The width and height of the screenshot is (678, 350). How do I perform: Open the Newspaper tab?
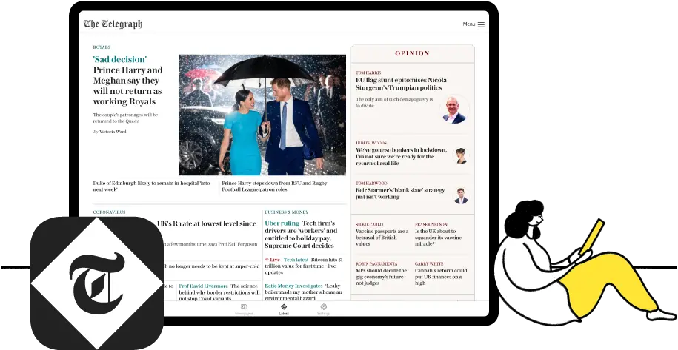[x=244, y=309]
